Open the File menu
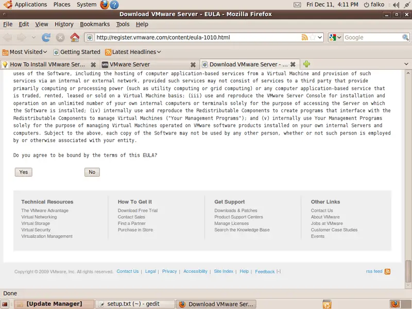 click(8, 24)
